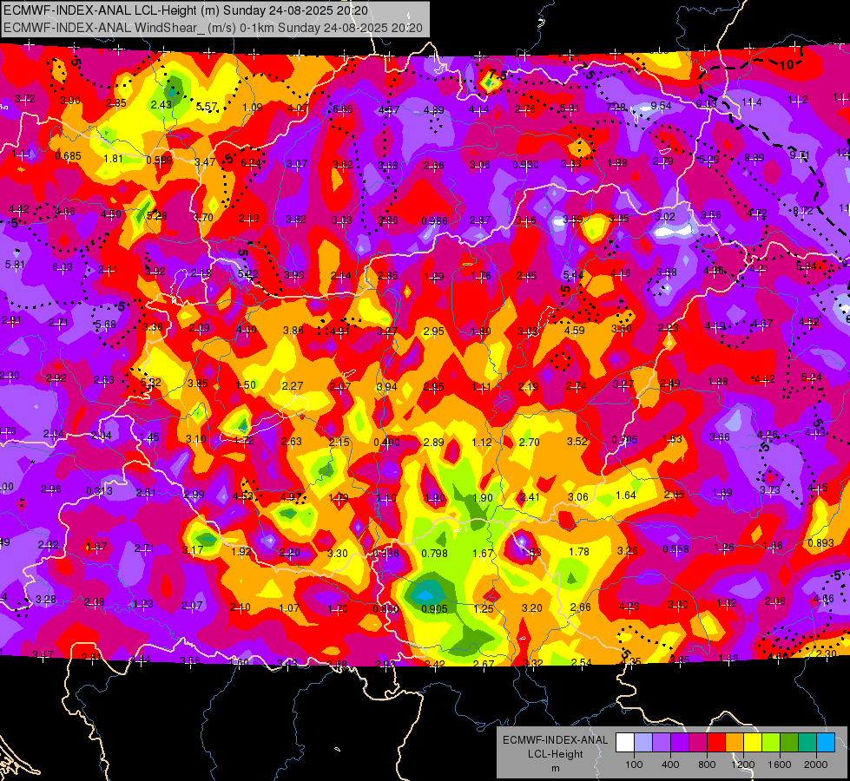Click the wind shear value "9.71"
The height and width of the screenshot is (781, 850).
tap(800, 155)
